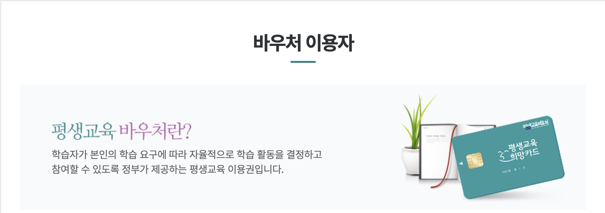Click the 바우처 이용자 heading

click(x=303, y=43)
